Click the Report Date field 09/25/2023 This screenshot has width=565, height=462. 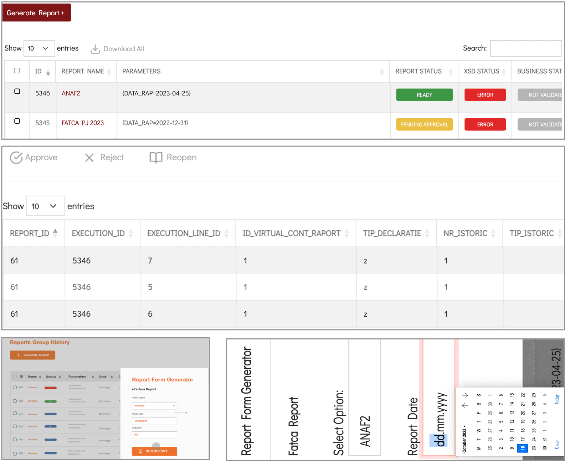(154, 421)
